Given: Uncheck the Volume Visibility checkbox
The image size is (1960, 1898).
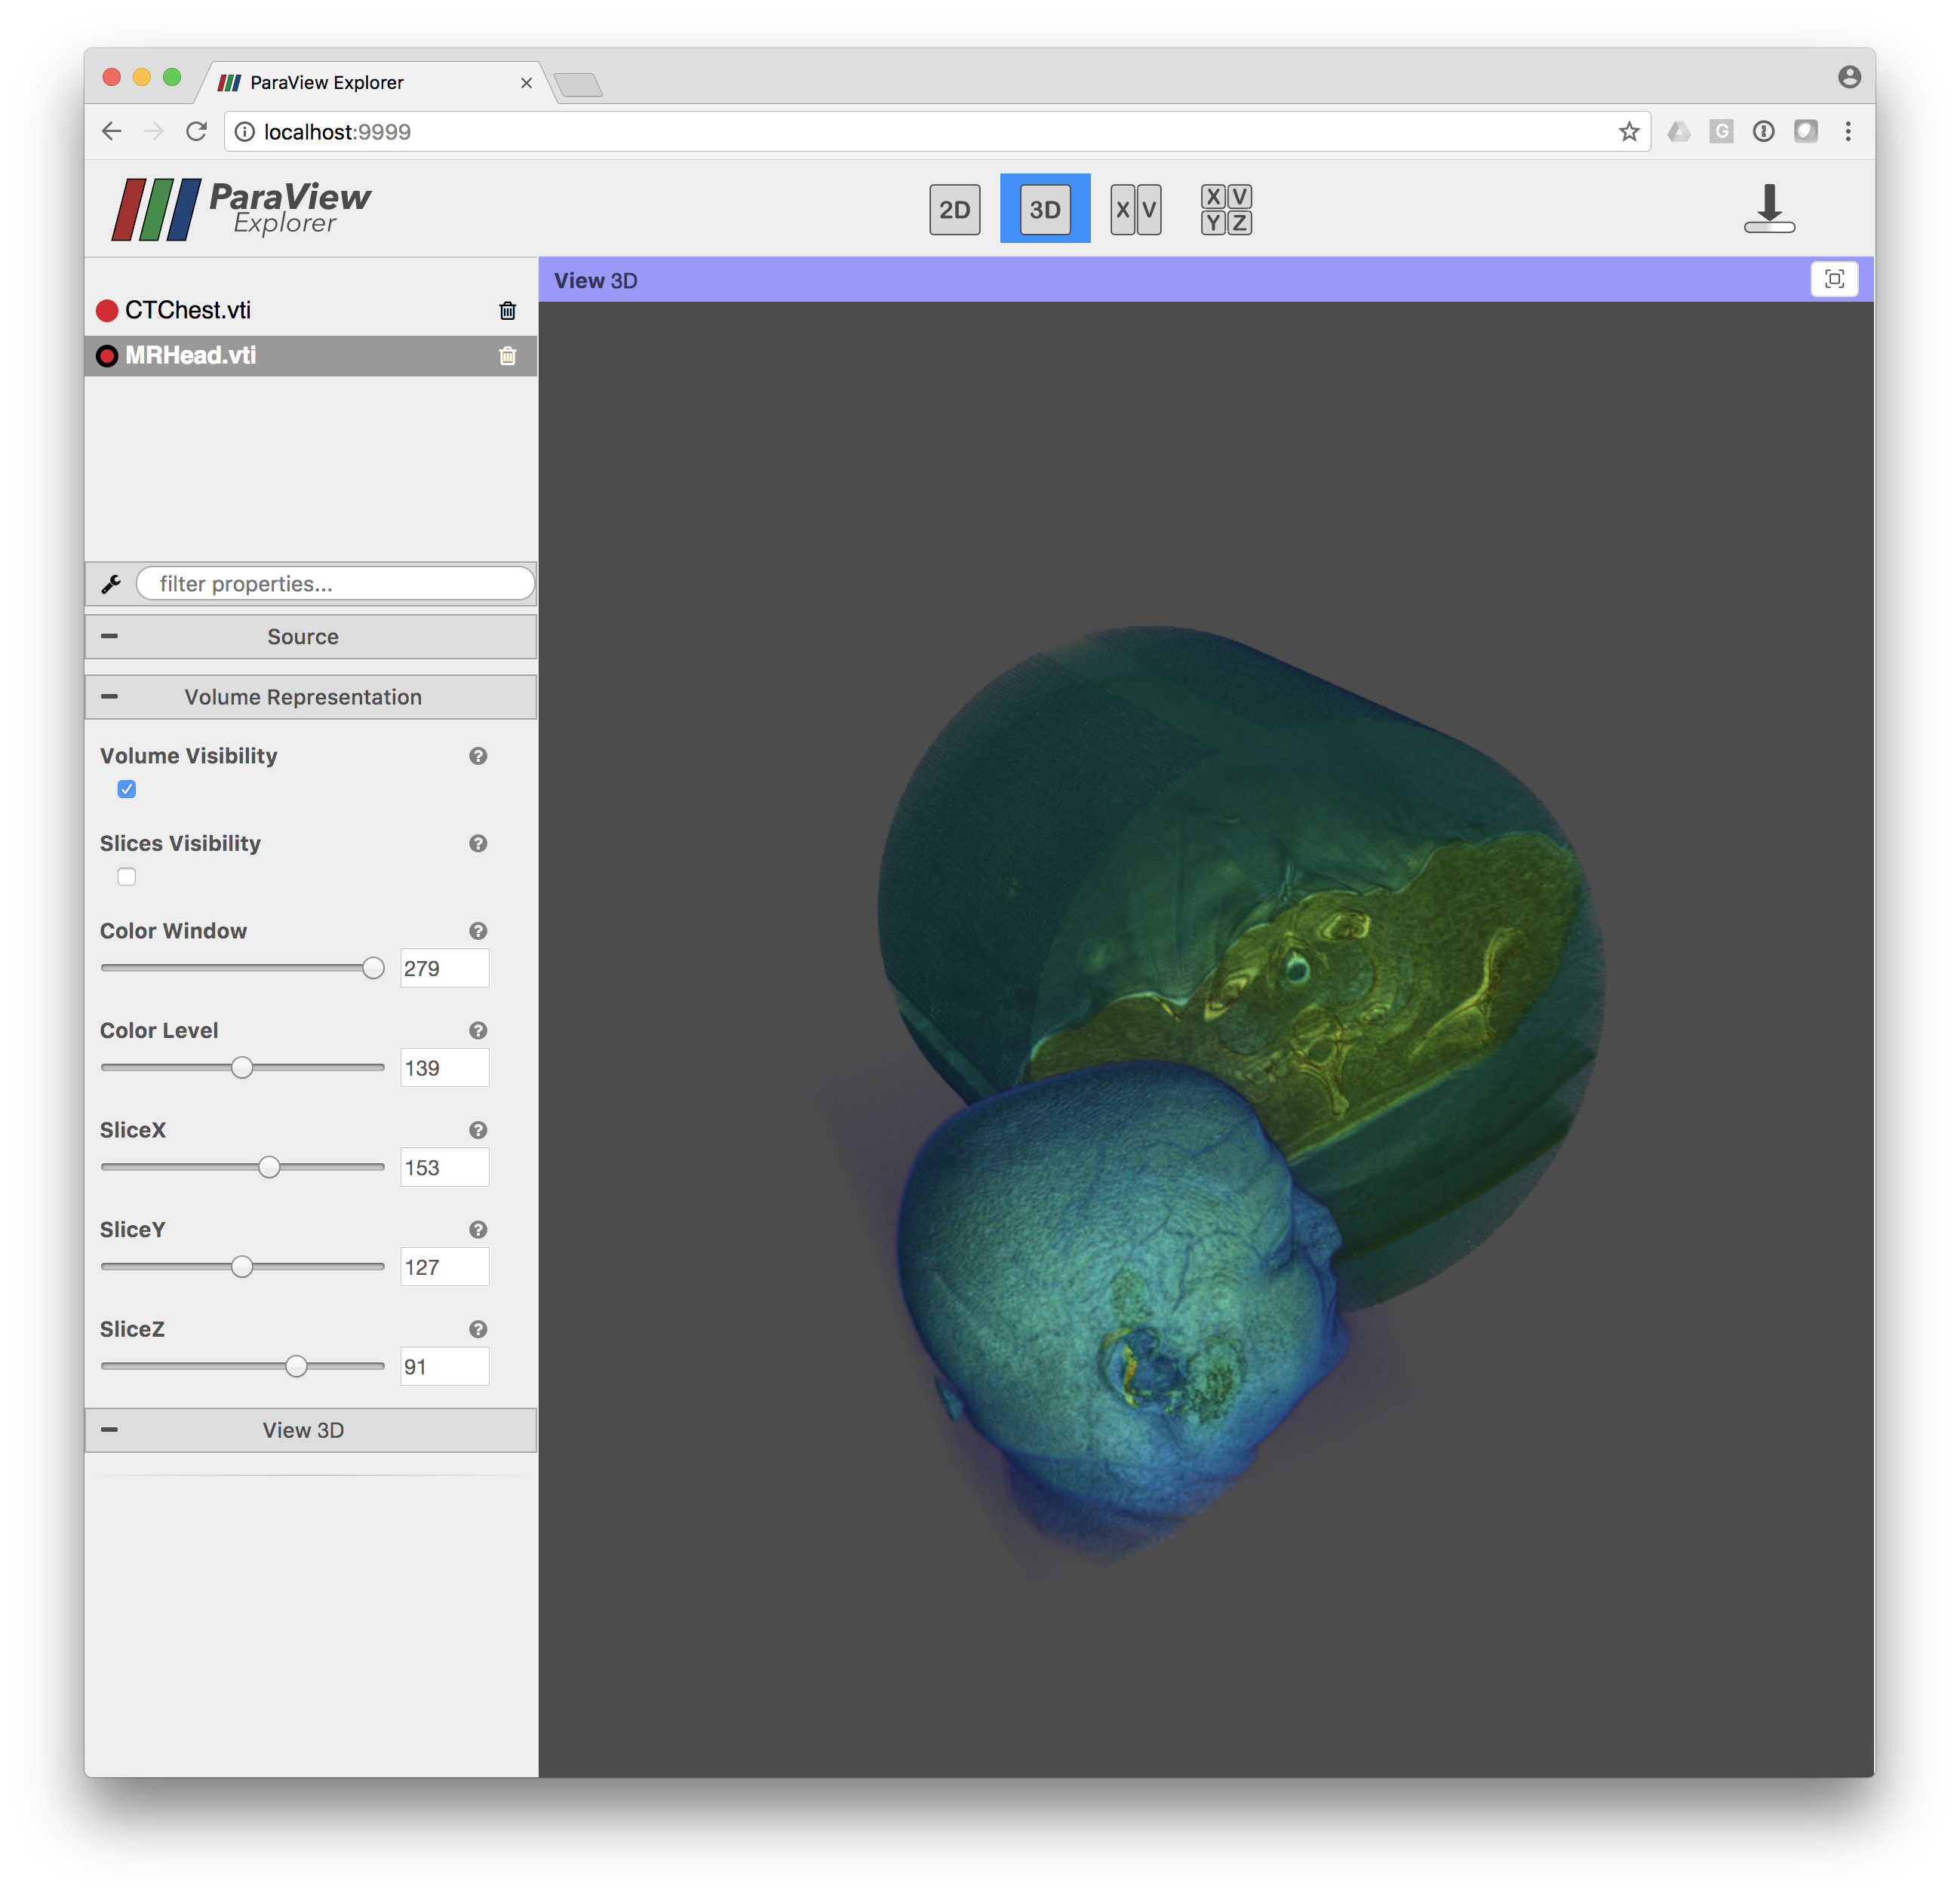Looking at the screenshot, I should coord(126,789).
